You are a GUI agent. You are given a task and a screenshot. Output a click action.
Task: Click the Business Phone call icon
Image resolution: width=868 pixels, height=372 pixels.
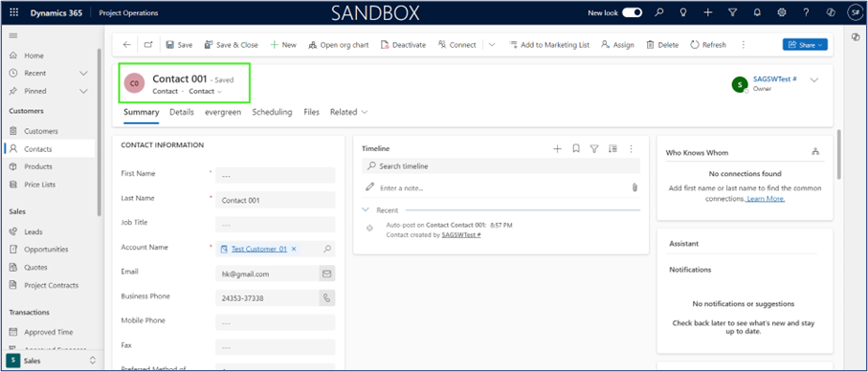tap(327, 297)
